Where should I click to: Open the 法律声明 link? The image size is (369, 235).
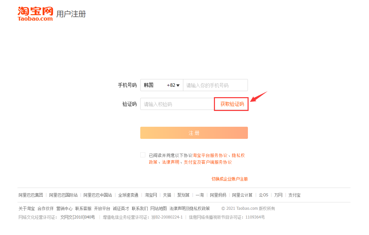tap(171, 162)
